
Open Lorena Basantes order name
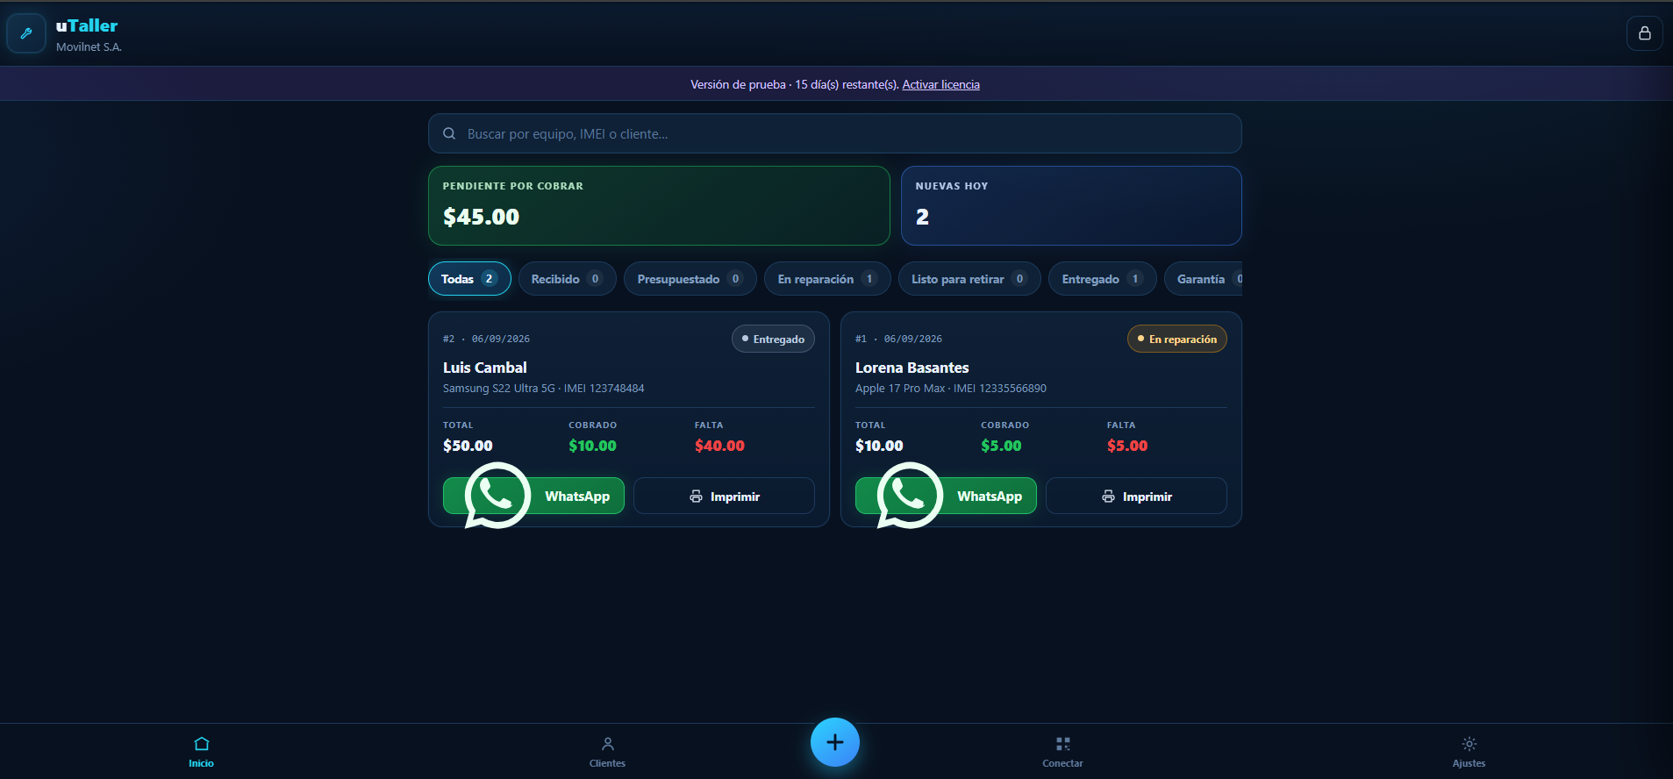click(x=912, y=368)
